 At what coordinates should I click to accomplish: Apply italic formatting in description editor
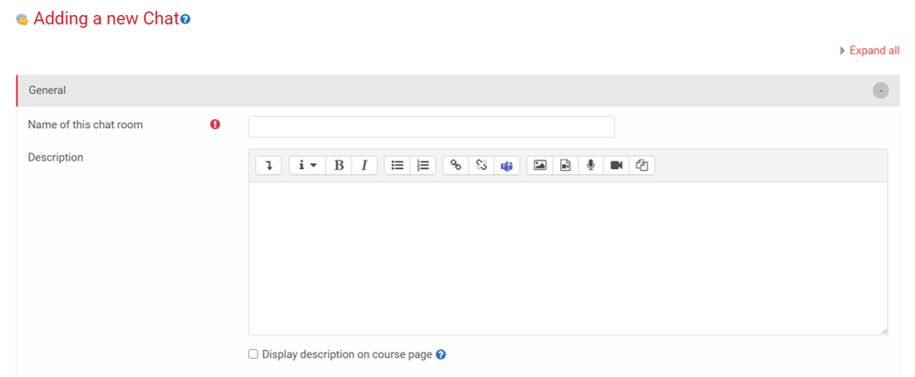pos(365,165)
